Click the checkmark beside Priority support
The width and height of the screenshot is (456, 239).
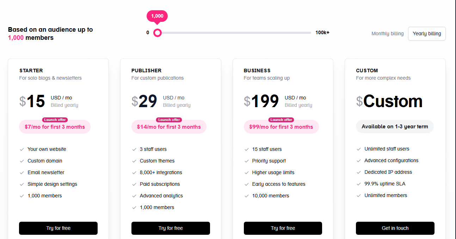coord(246,161)
